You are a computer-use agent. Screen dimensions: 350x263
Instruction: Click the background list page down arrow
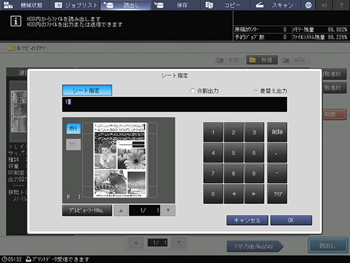(x=179, y=243)
